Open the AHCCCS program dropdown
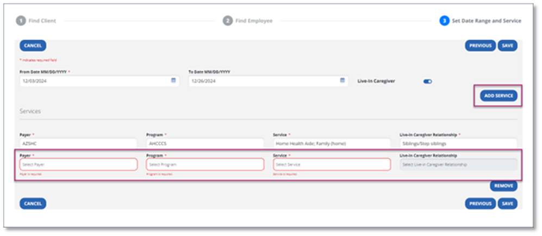 [x=205, y=144]
